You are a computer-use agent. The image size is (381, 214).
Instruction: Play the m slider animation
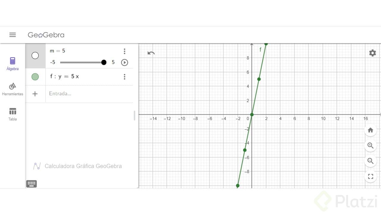click(x=124, y=62)
